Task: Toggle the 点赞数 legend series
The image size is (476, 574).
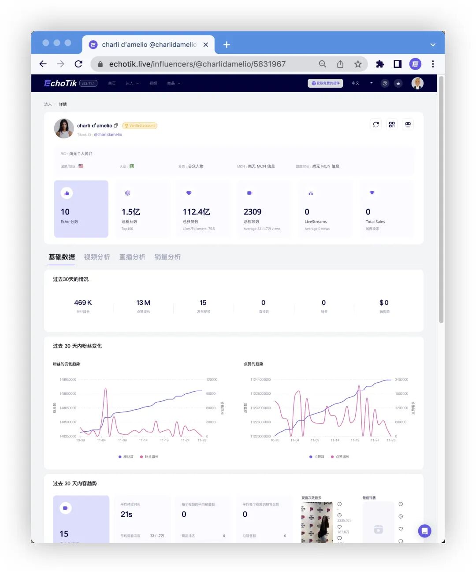Action: coord(317,457)
